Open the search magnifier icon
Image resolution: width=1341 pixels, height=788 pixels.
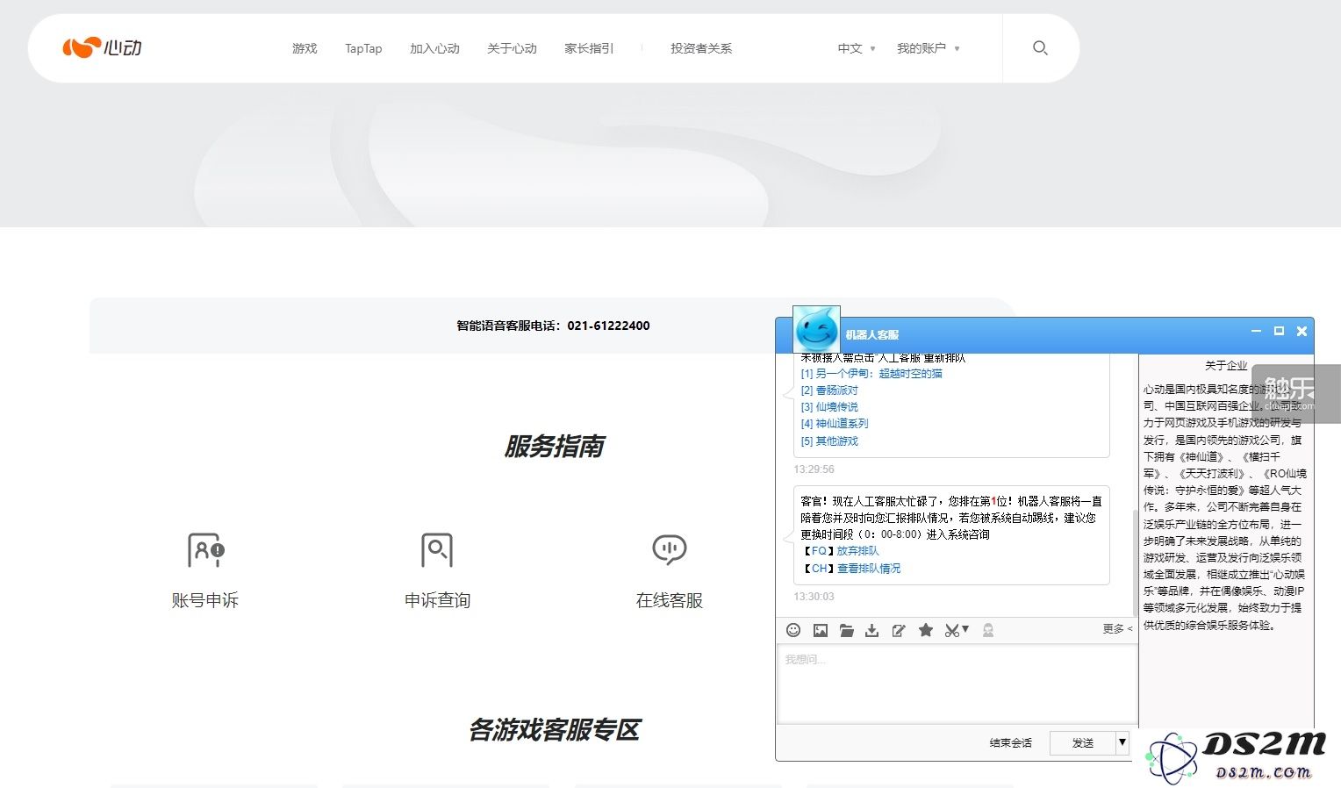pyautogui.click(x=1040, y=48)
